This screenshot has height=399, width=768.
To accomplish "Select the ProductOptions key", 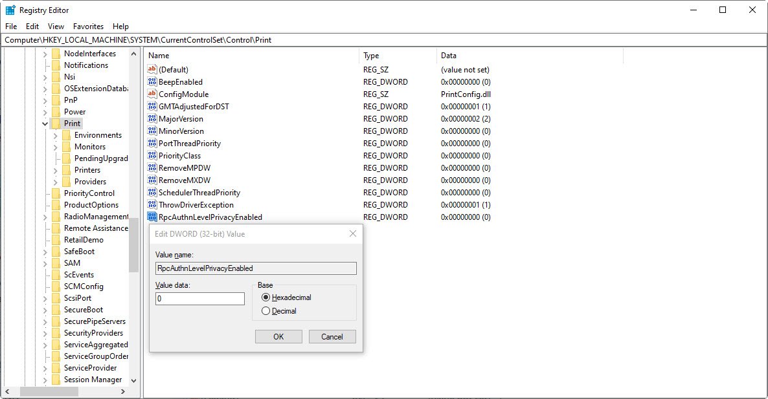I will pos(91,205).
